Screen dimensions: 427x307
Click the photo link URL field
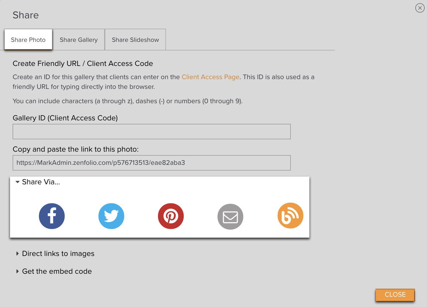(x=152, y=163)
